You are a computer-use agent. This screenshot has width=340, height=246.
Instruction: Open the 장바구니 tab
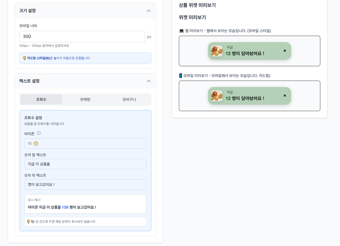click(129, 99)
